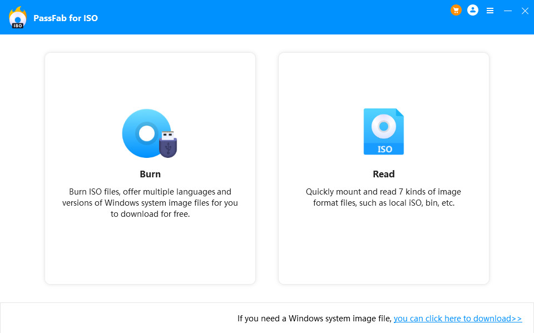This screenshot has height=333, width=534.
Task: Click the user account icon
Action: pos(473,10)
